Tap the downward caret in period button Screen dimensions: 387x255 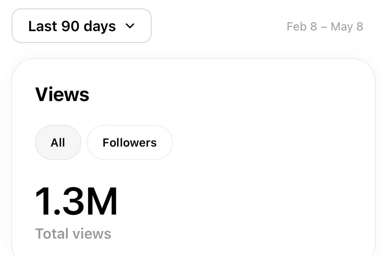click(130, 26)
